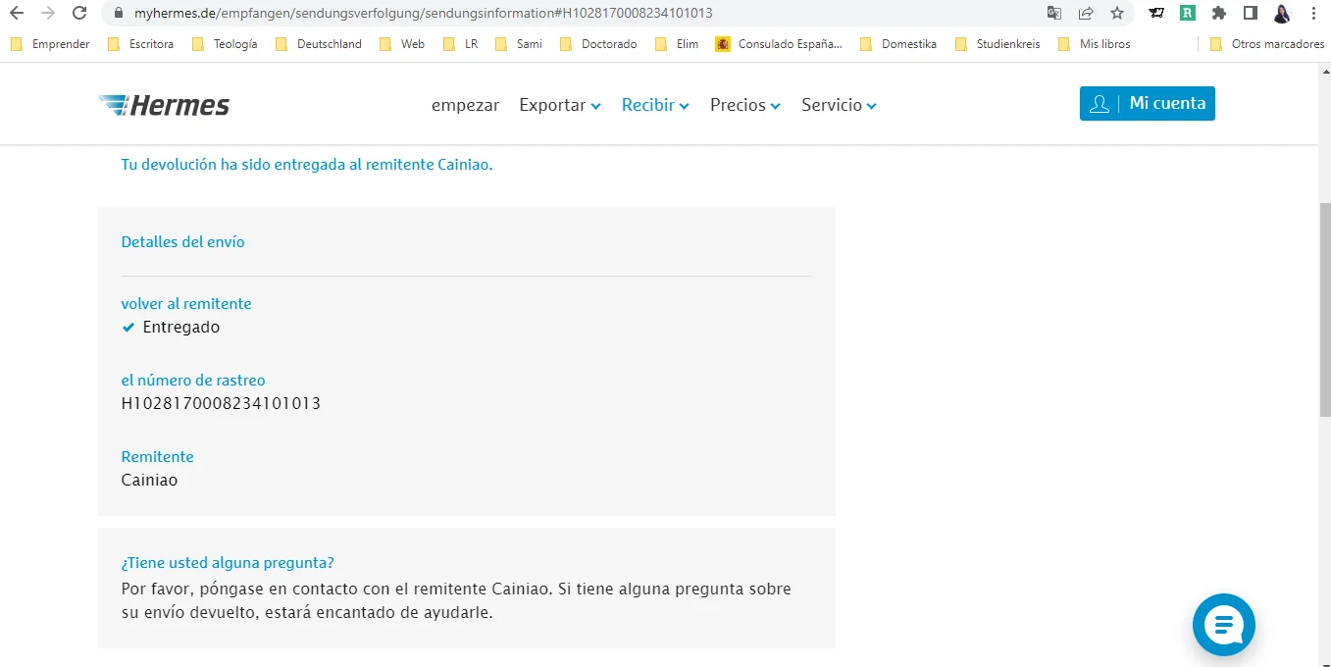Open the Chrome three-dot menu

1313,14
